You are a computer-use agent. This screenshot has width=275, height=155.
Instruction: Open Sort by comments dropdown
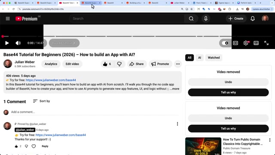pos(42,101)
